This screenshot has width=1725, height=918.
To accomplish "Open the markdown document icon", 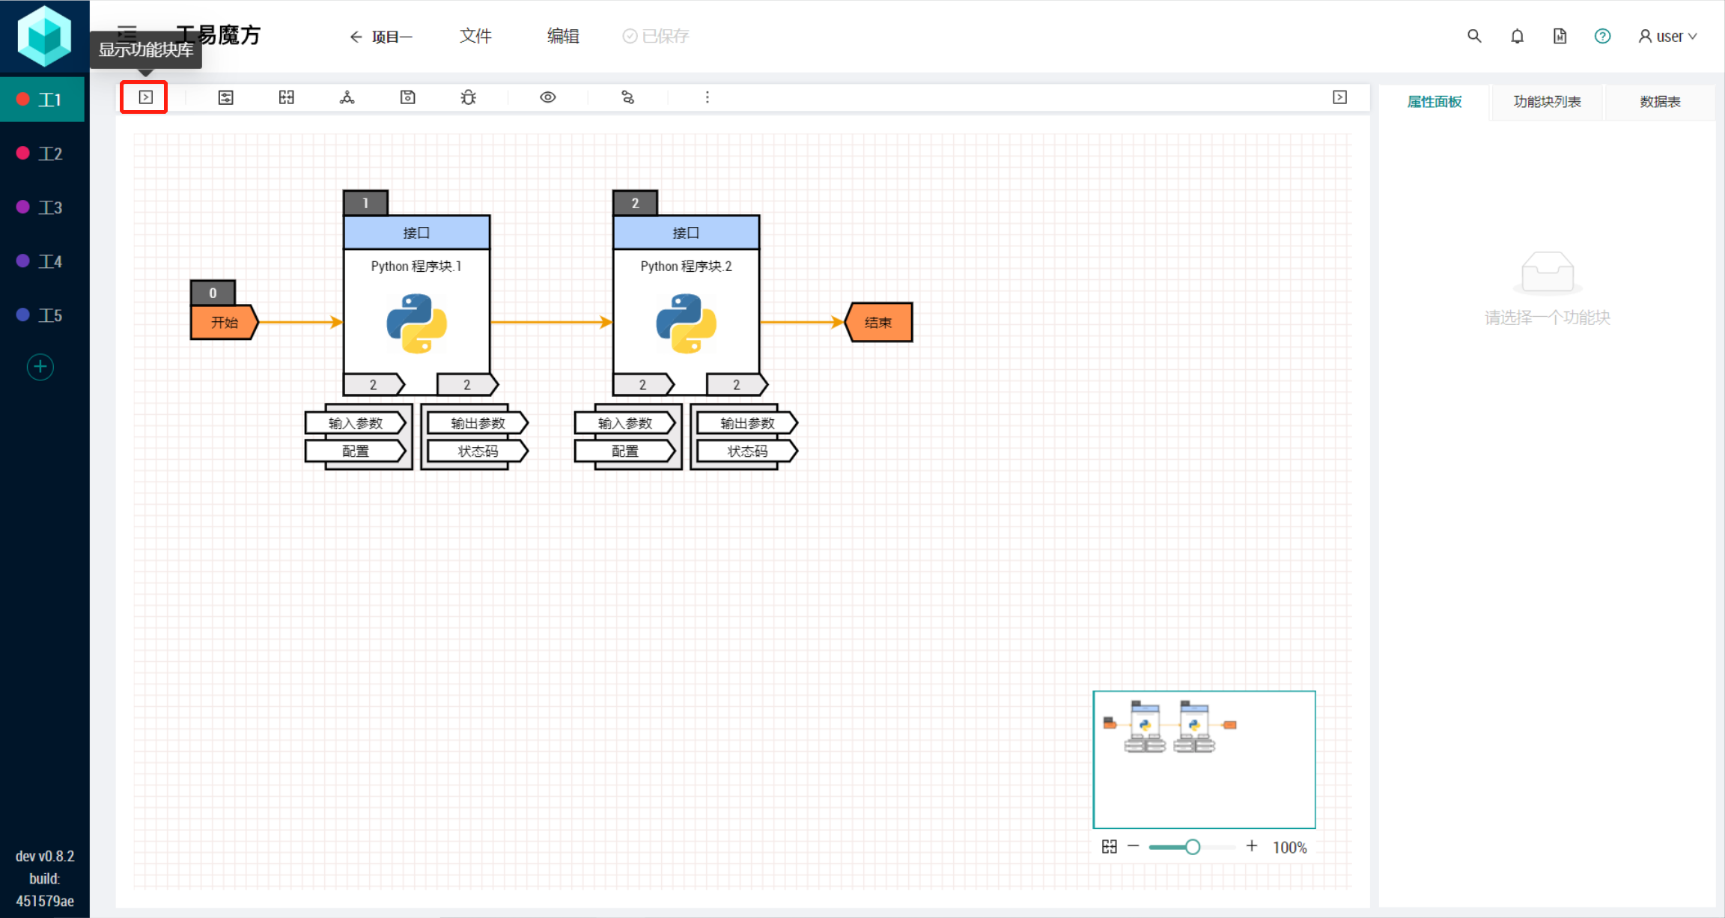I will pos(1560,36).
